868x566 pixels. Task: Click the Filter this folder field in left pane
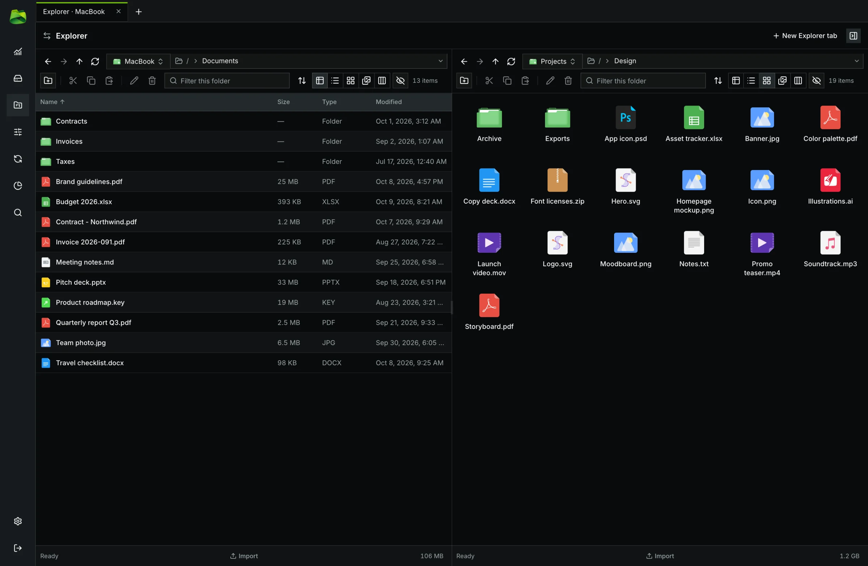pos(227,81)
